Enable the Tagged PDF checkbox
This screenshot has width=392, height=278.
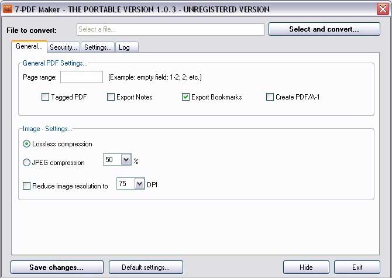45,97
